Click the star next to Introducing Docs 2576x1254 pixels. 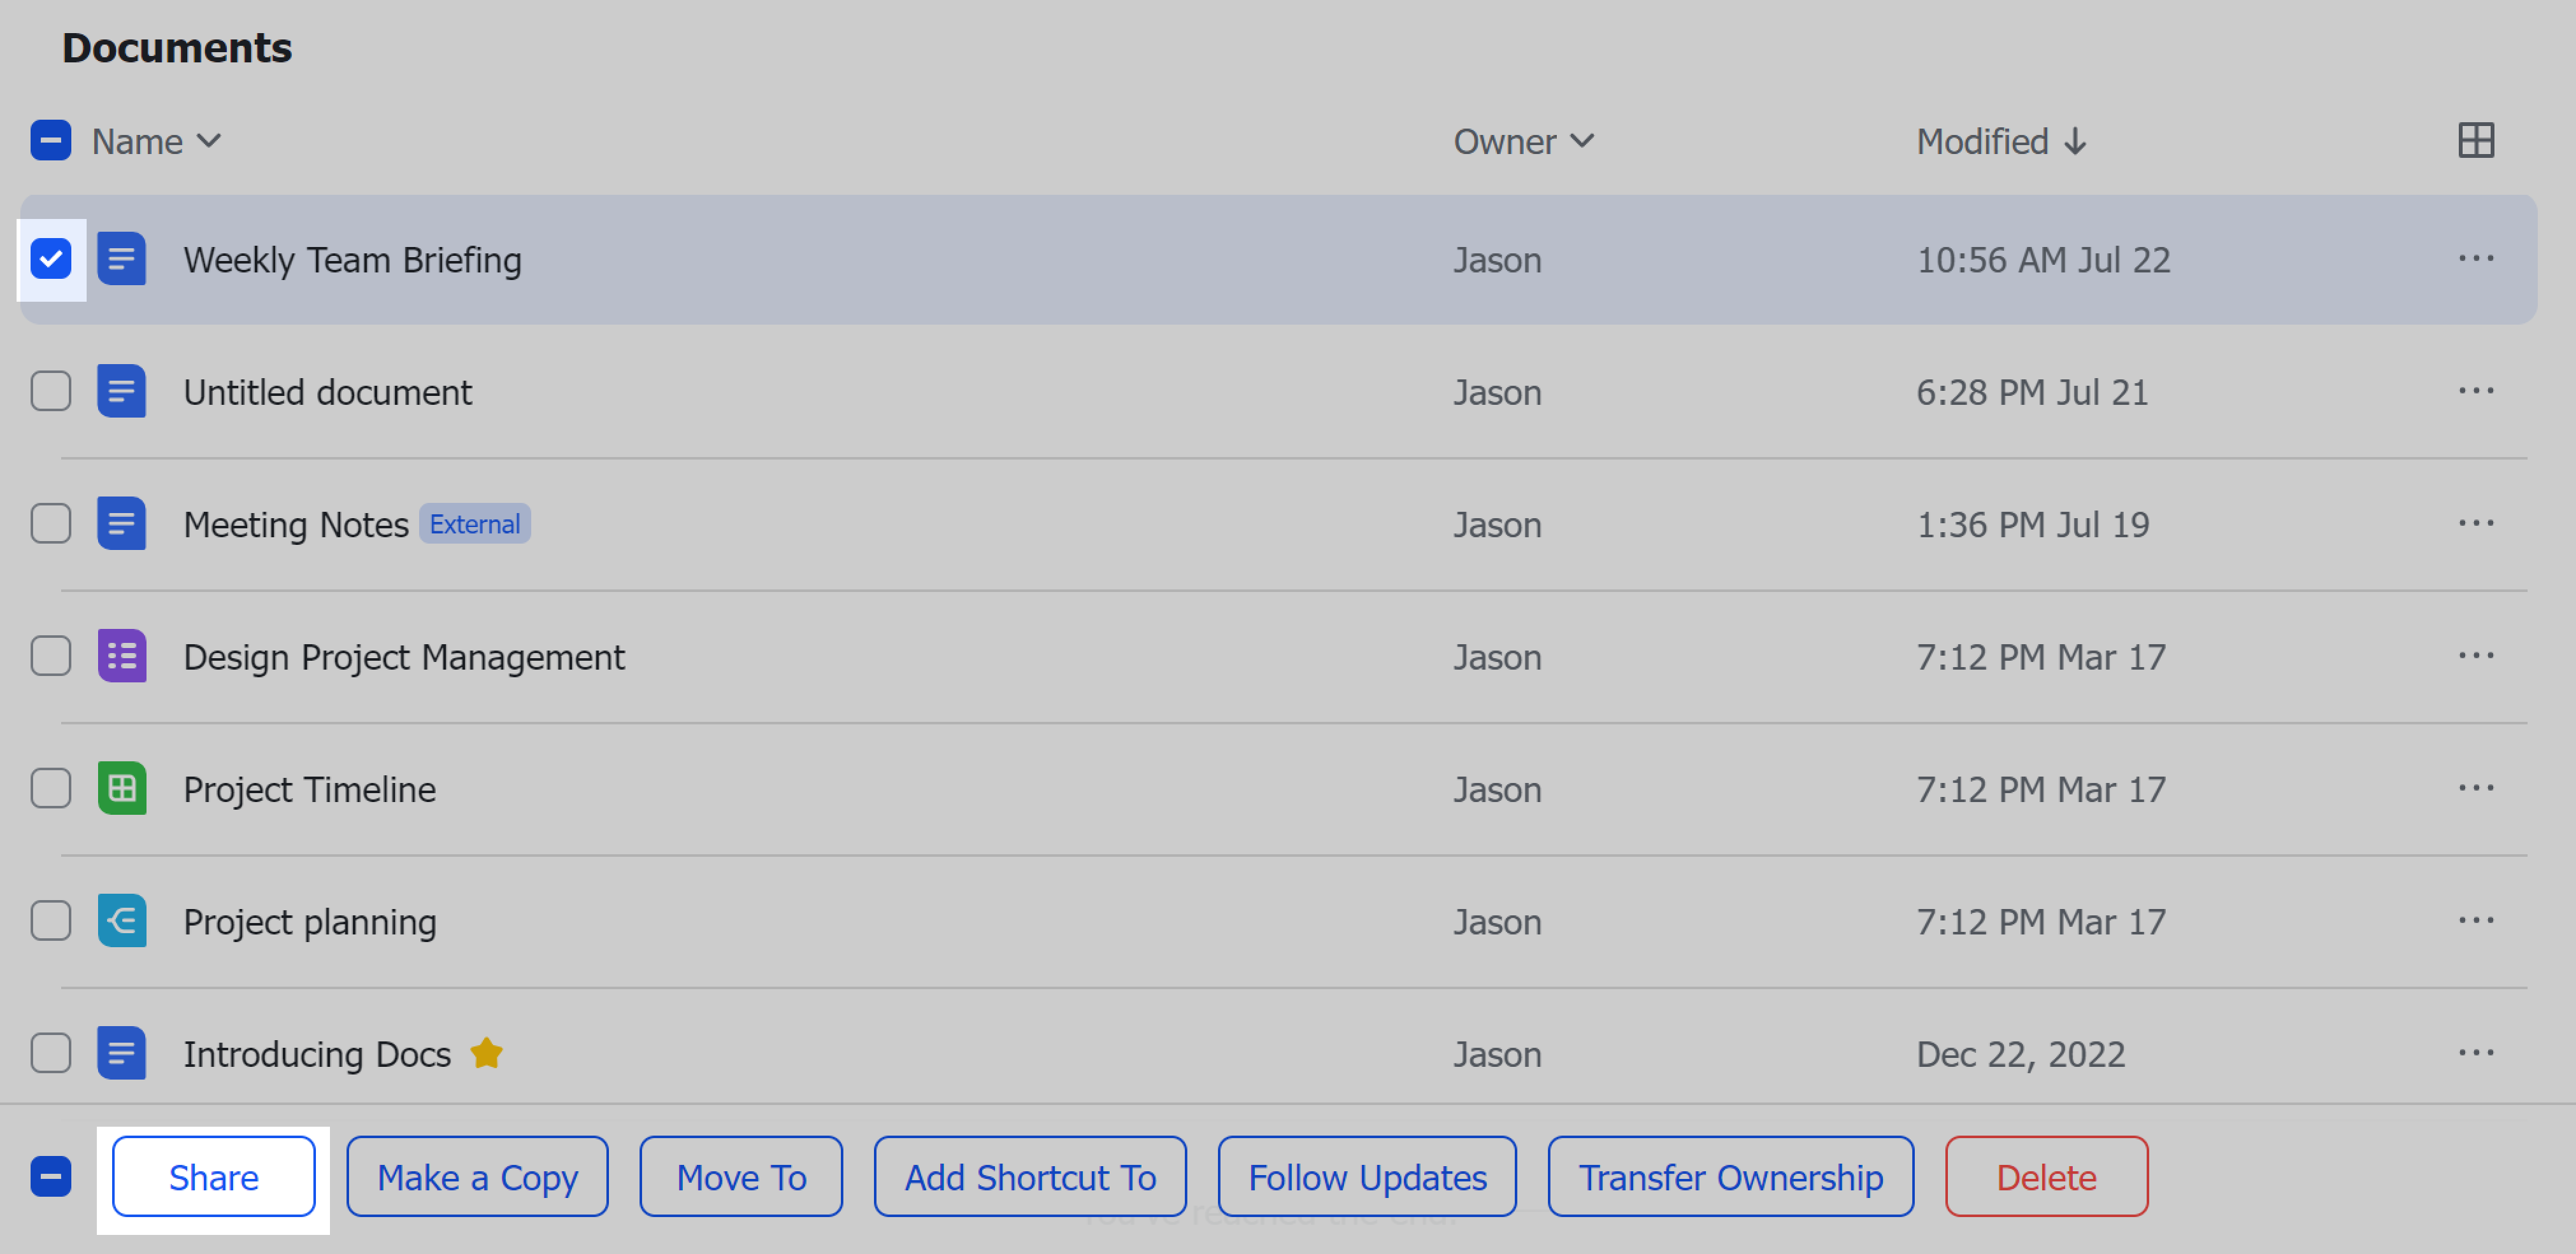click(486, 1053)
